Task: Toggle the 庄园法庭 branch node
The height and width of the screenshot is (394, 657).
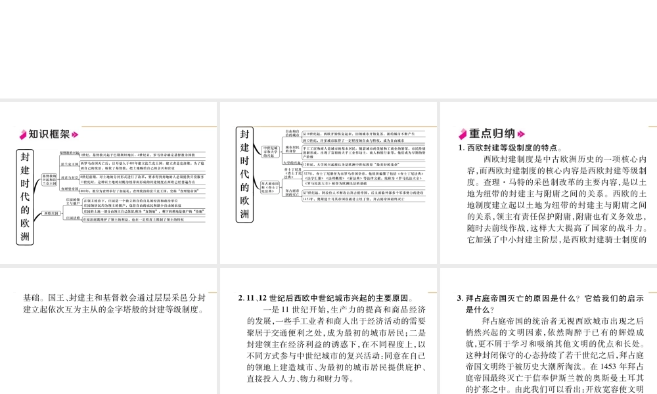Action: coord(72,218)
